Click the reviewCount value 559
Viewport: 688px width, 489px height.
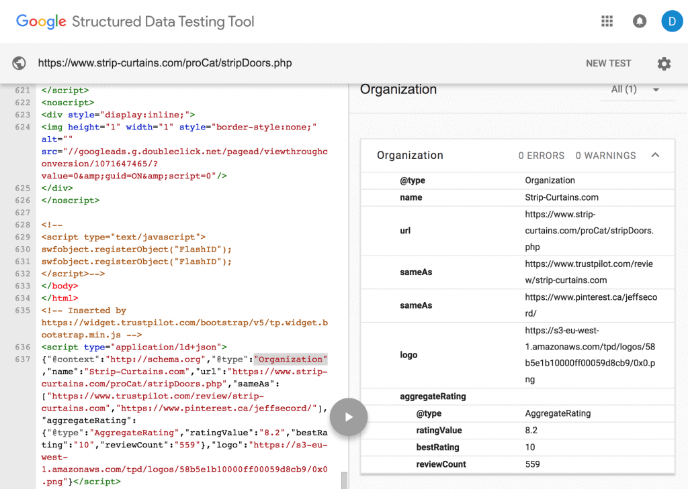(x=532, y=464)
